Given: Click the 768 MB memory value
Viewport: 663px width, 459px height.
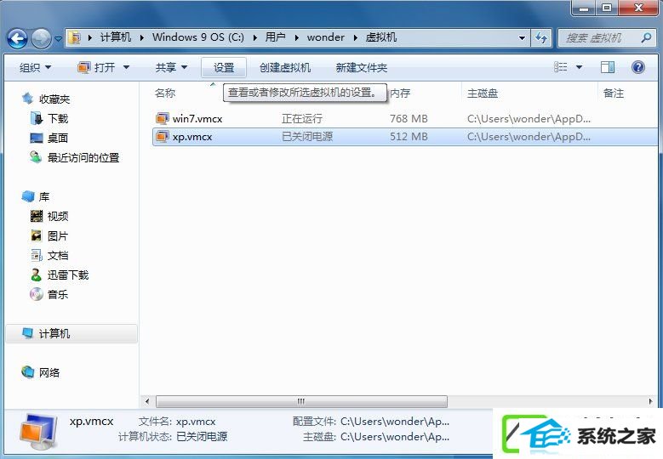Looking at the screenshot, I should pos(409,119).
